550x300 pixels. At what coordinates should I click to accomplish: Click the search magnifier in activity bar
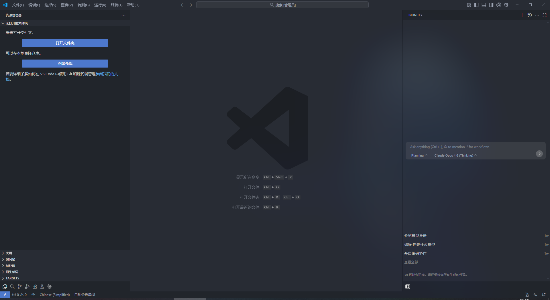12,287
